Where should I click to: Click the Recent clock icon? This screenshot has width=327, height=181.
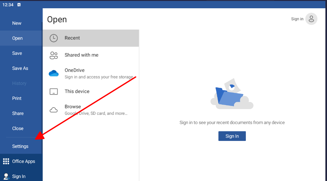[53, 38]
